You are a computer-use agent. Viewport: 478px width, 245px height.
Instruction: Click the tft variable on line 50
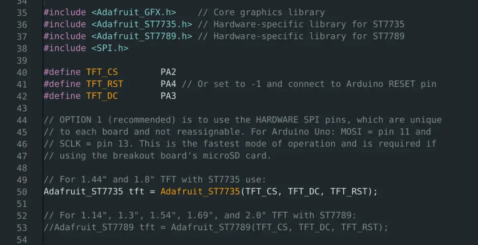click(136, 192)
